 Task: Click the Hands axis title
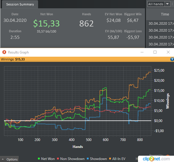point(78,147)
